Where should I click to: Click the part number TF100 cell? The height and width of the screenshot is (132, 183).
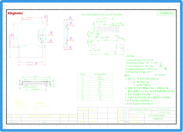[x=157, y=115]
